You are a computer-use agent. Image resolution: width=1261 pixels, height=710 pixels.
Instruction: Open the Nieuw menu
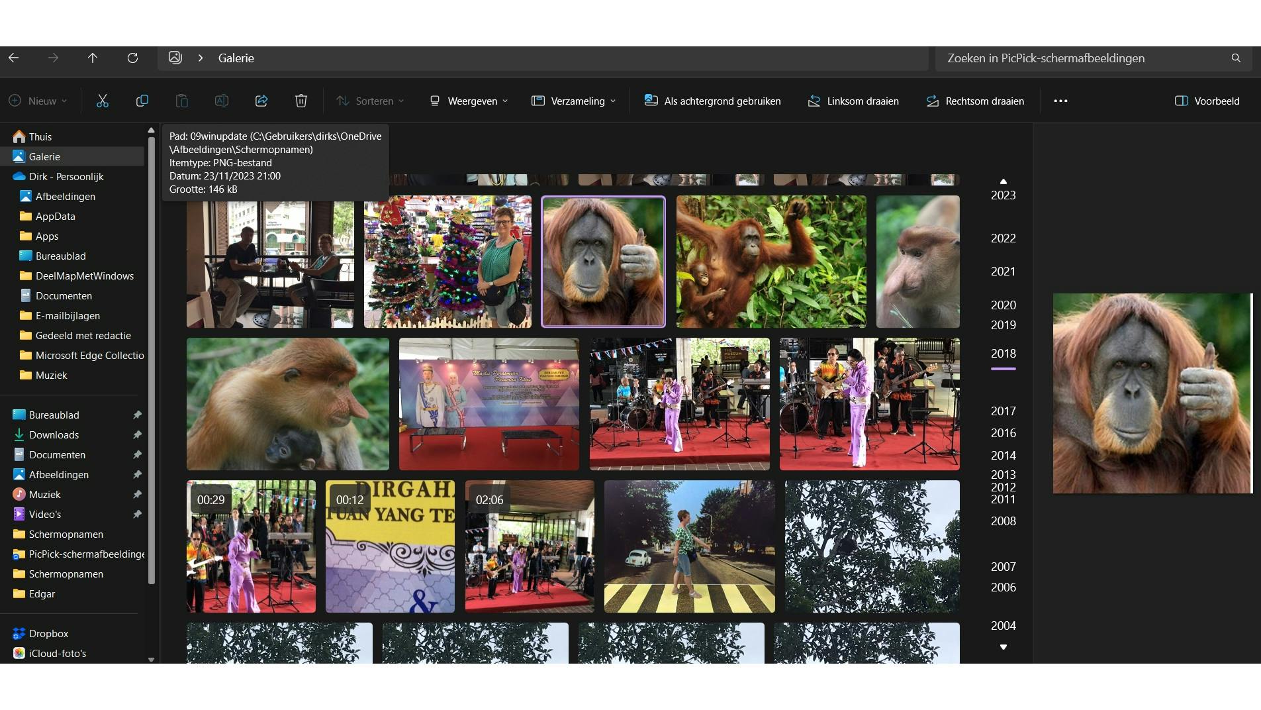(38, 101)
